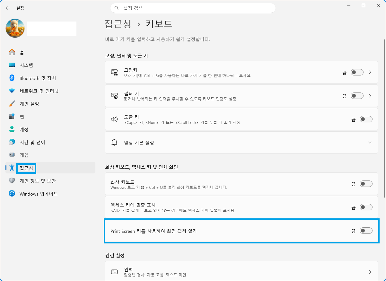Toggle Print Screen 키 screen capture switch
Image resolution: width=386 pixels, height=281 pixels.
[366, 231]
